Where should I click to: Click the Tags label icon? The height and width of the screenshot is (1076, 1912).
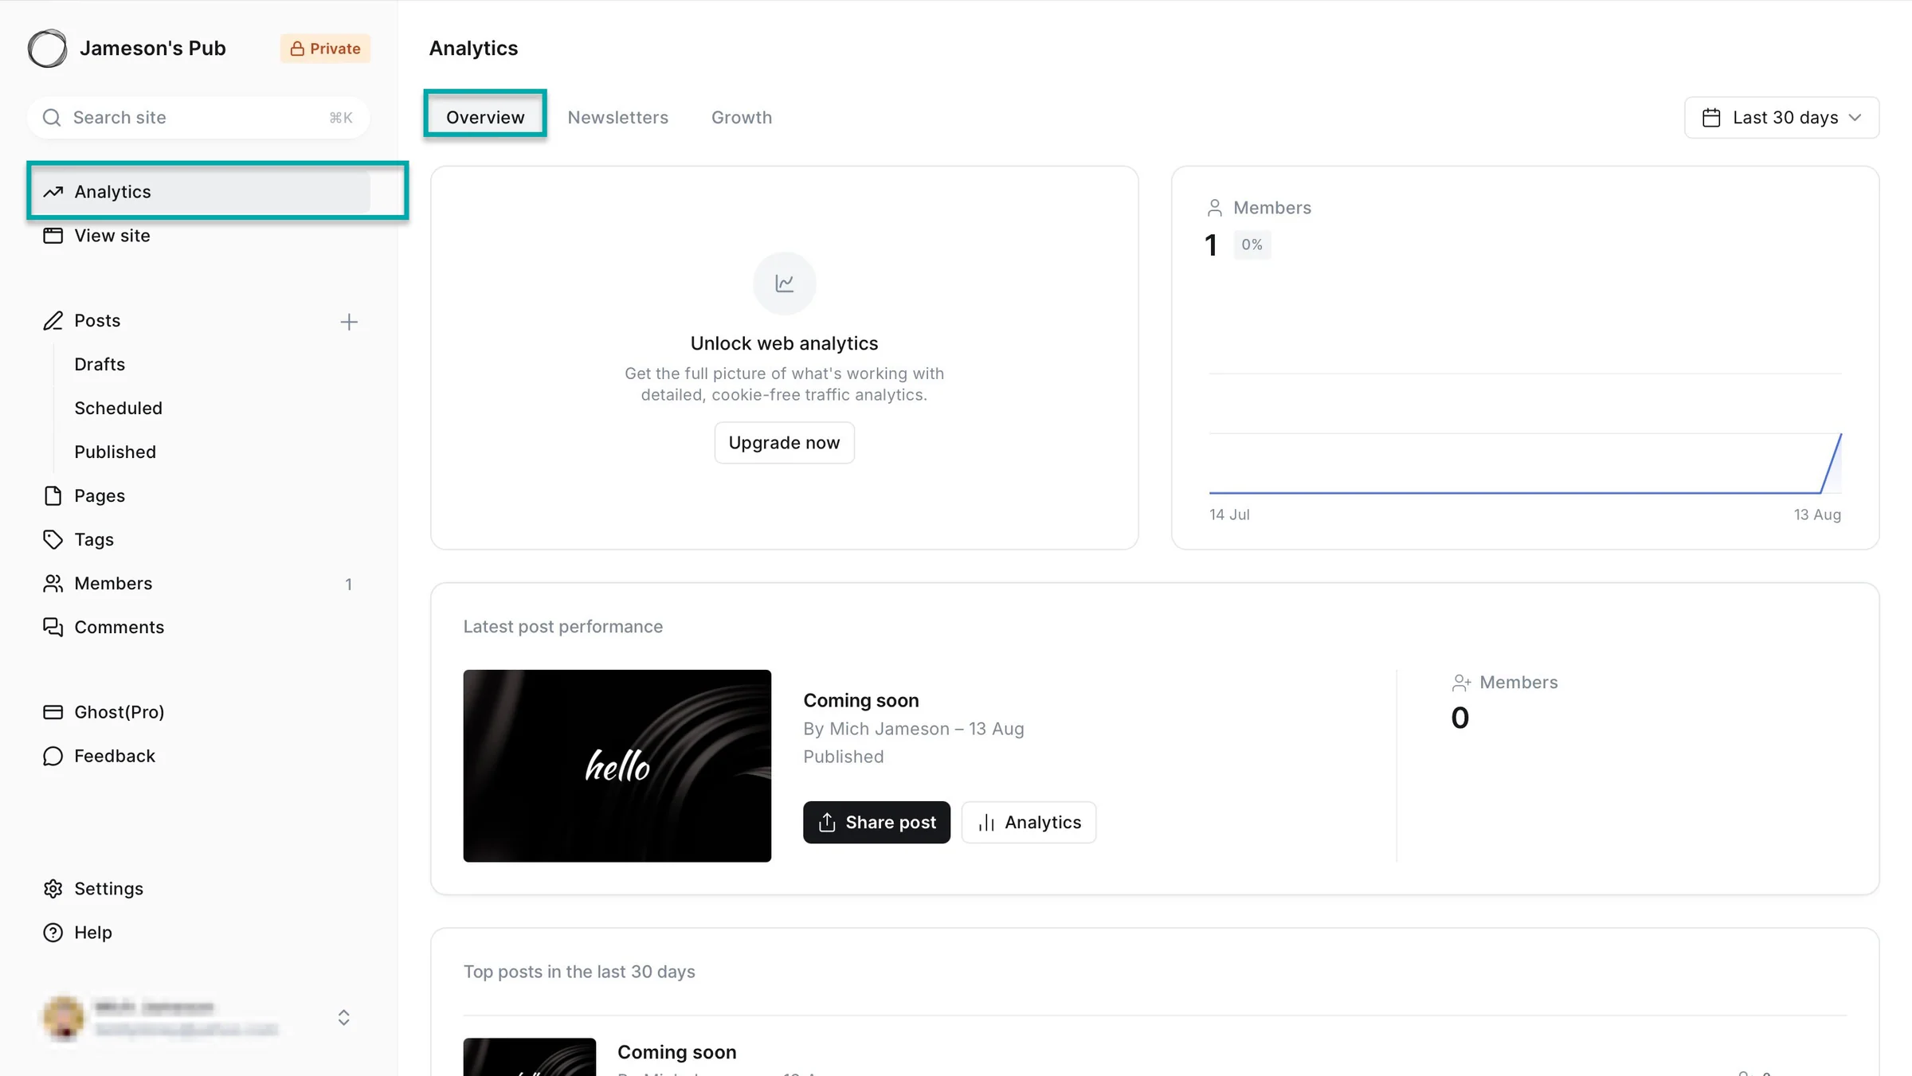53,539
